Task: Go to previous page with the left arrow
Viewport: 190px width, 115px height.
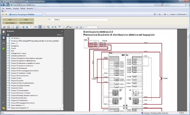Action: coord(23,27)
